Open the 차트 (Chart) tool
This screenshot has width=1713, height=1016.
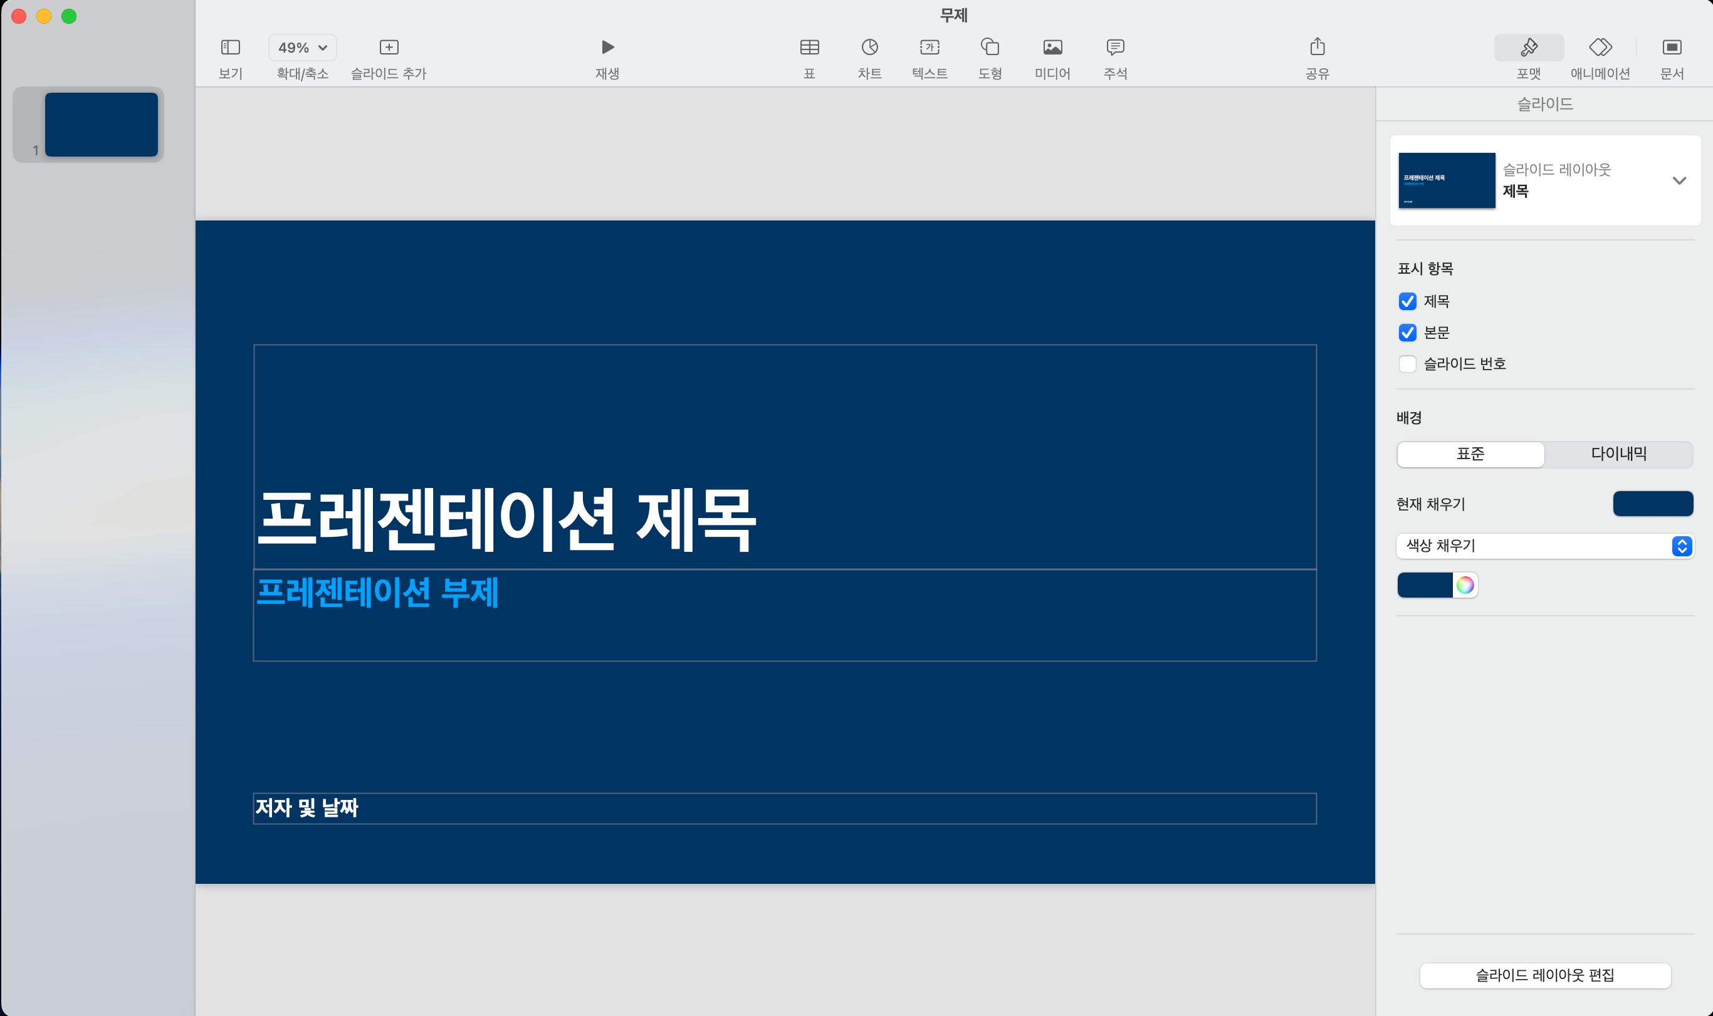tap(869, 47)
